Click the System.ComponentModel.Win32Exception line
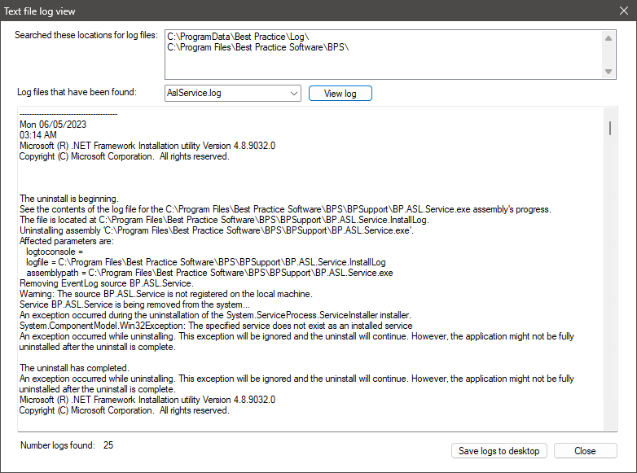Image resolution: width=637 pixels, height=473 pixels. click(x=216, y=325)
